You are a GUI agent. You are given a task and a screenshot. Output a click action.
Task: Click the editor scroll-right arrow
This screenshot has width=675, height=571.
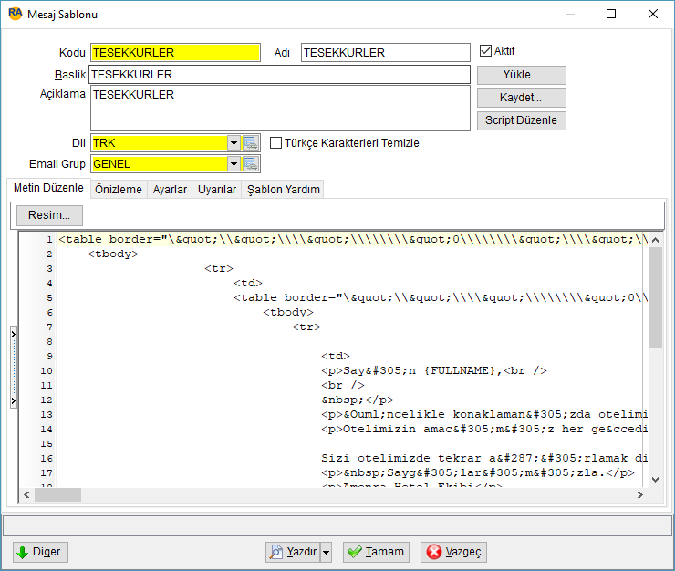click(640, 494)
